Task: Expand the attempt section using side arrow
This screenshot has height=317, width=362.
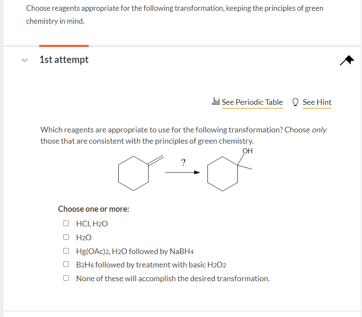Action: point(25,60)
